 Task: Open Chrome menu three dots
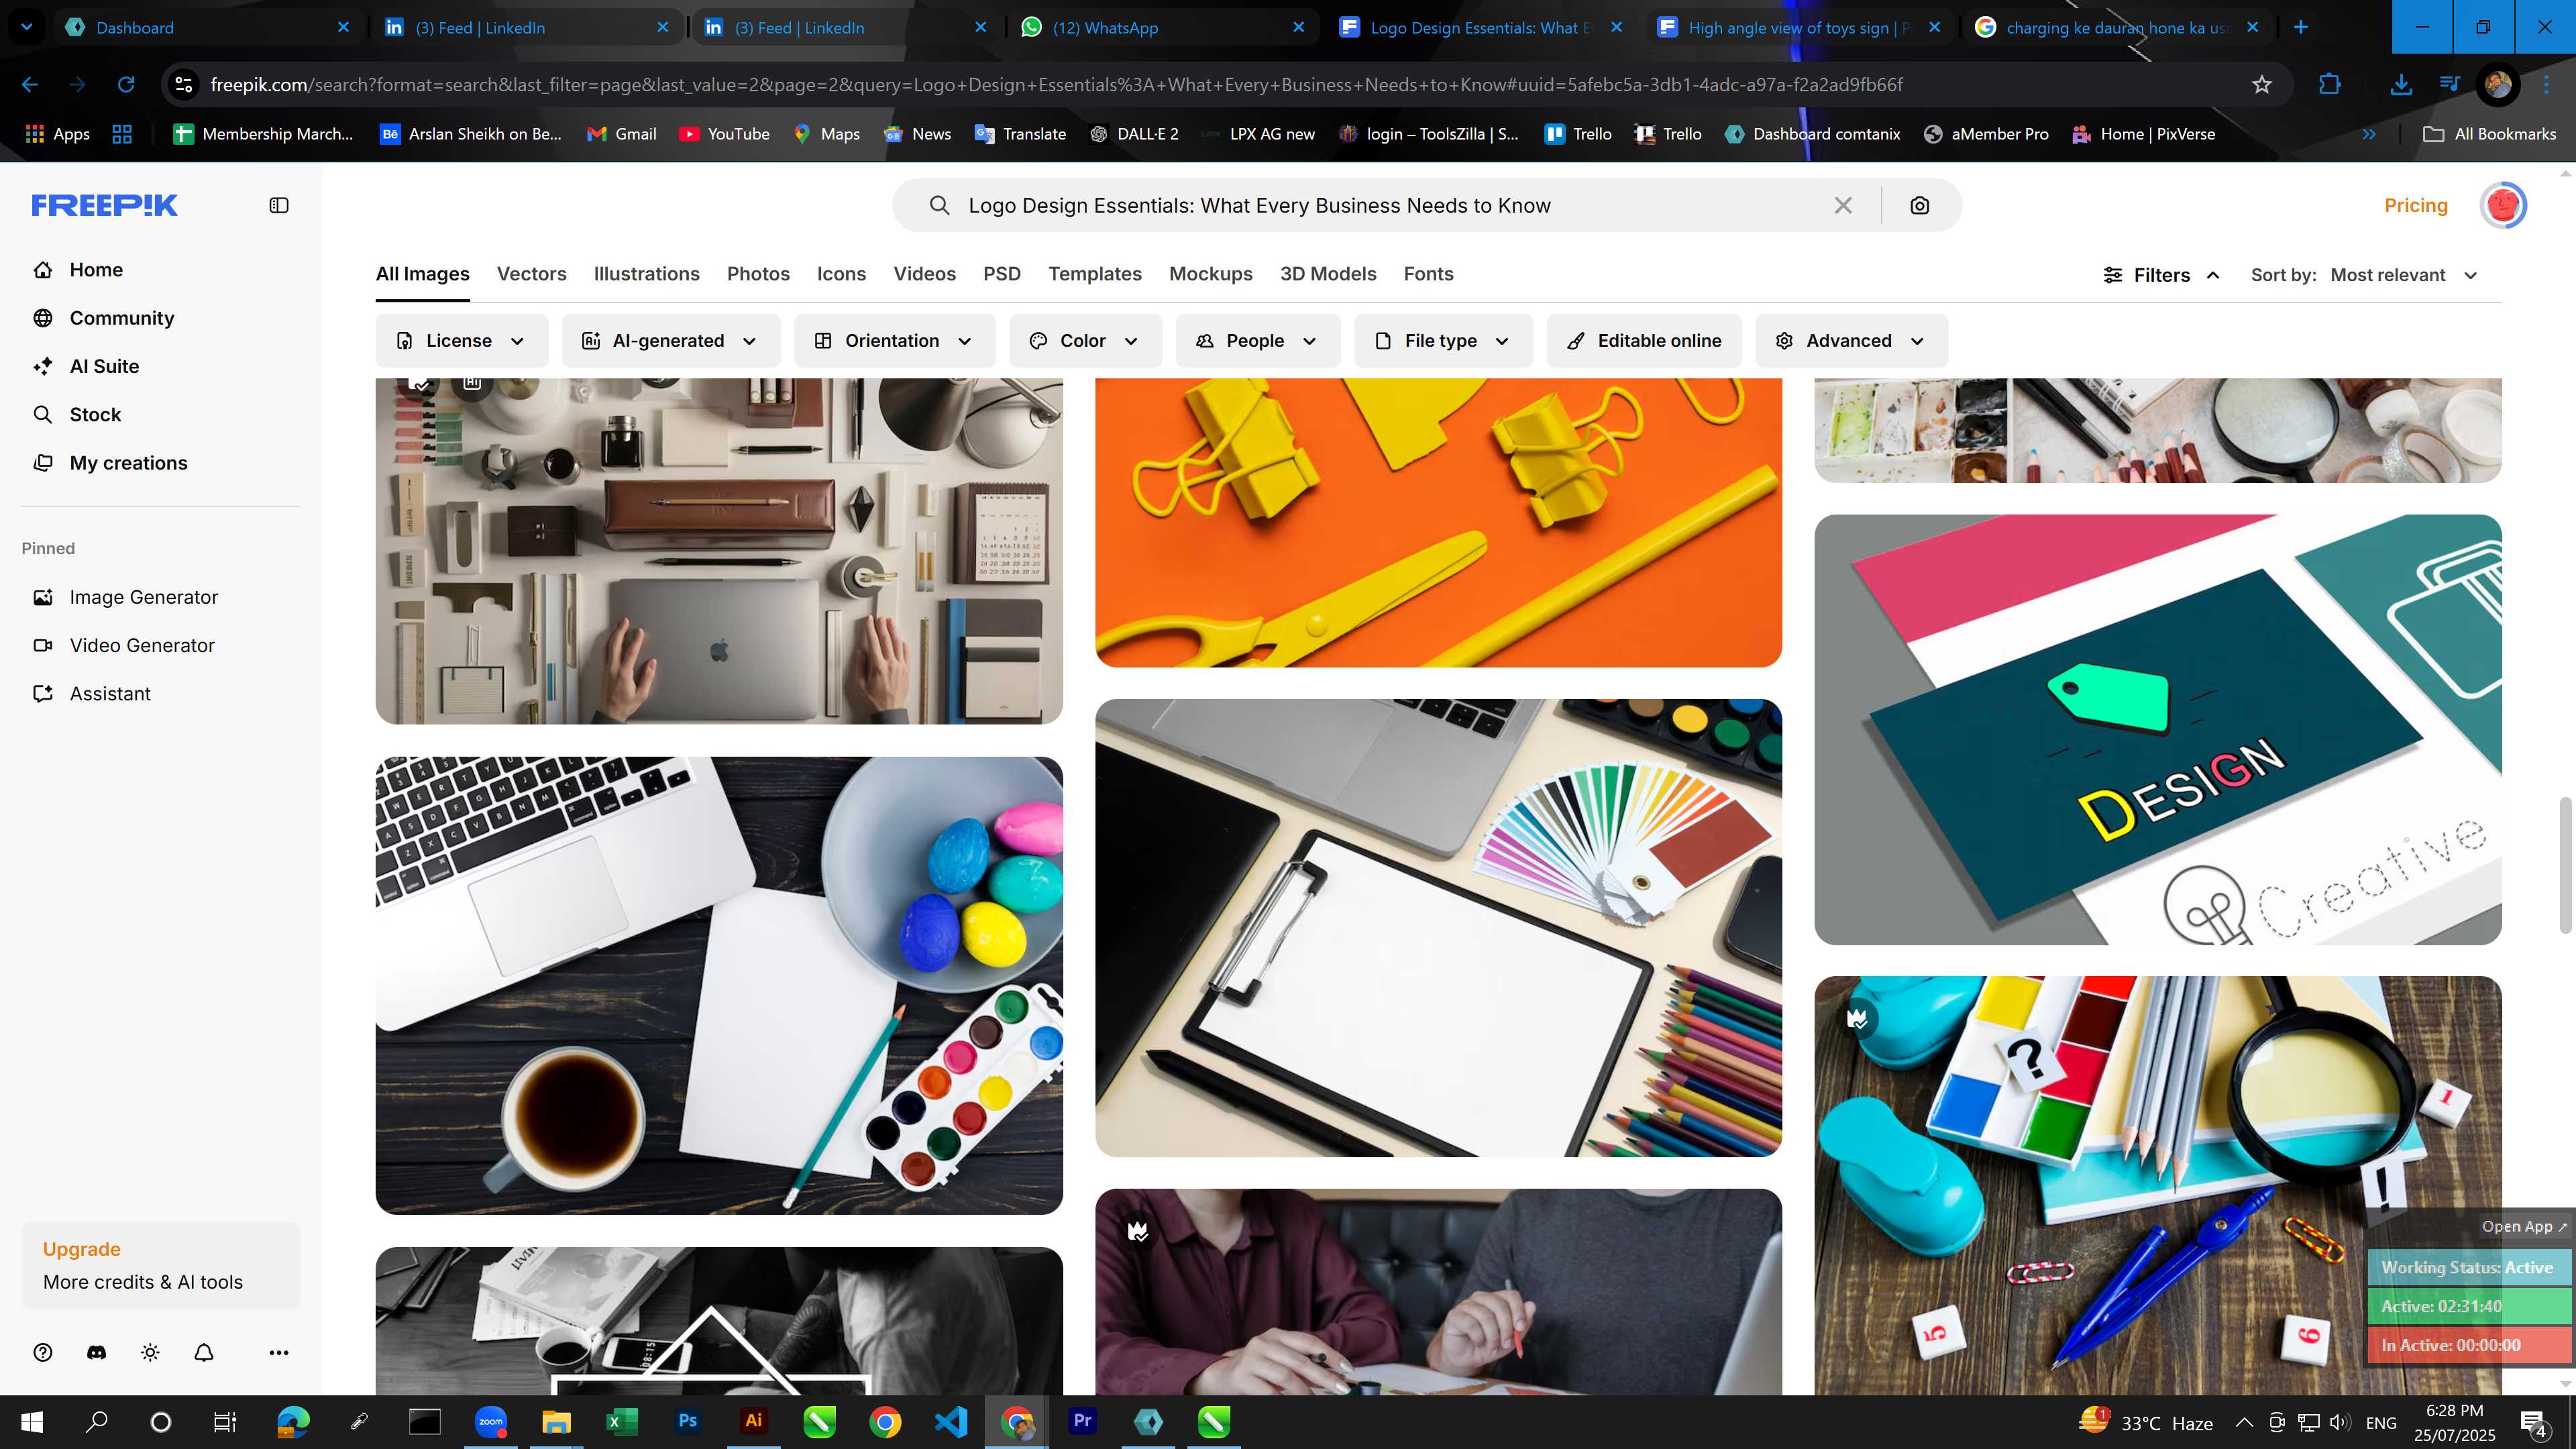coord(2546,84)
